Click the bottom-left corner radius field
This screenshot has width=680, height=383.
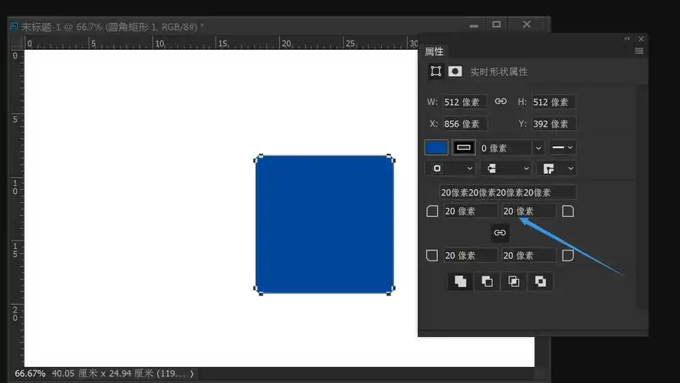click(470, 256)
